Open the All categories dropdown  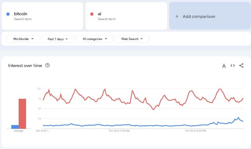coord(95,39)
